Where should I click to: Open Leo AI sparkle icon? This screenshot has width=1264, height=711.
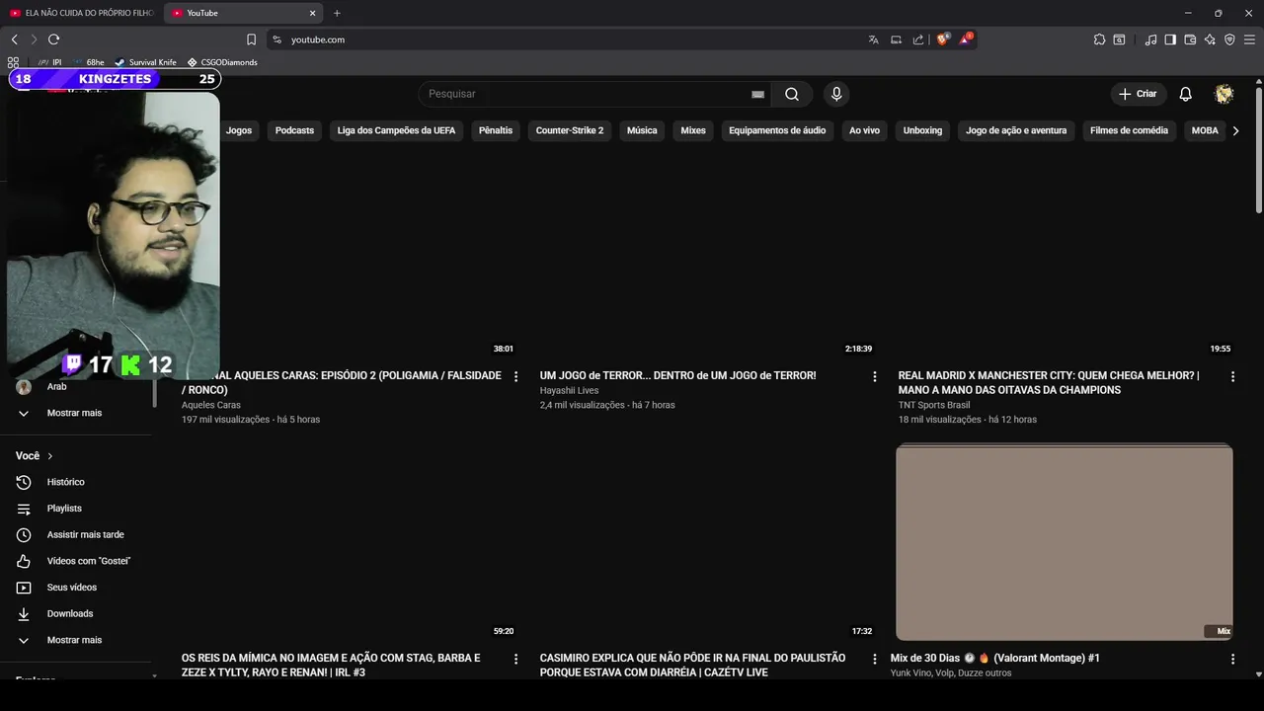click(x=1210, y=39)
